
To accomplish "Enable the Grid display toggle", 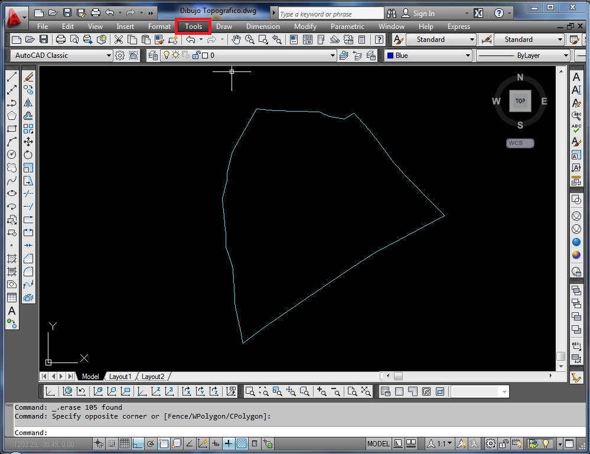I will tap(124, 443).
